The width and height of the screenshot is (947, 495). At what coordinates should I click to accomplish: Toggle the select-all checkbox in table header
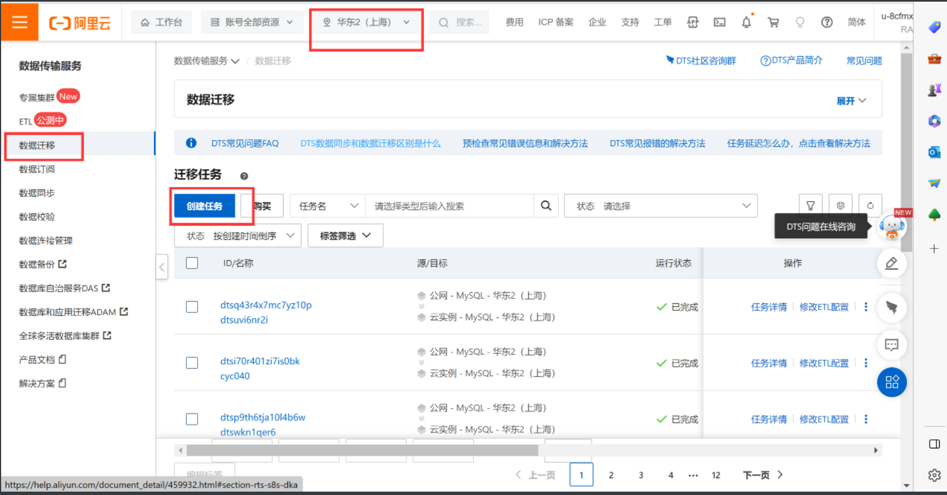[192, 263]
